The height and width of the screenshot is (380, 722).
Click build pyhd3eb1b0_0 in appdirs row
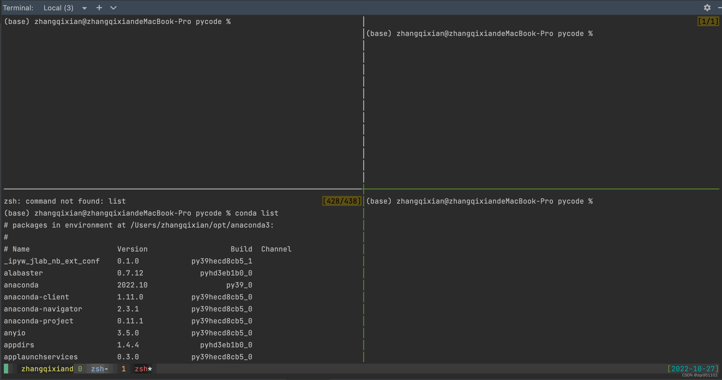pos(226,345)
